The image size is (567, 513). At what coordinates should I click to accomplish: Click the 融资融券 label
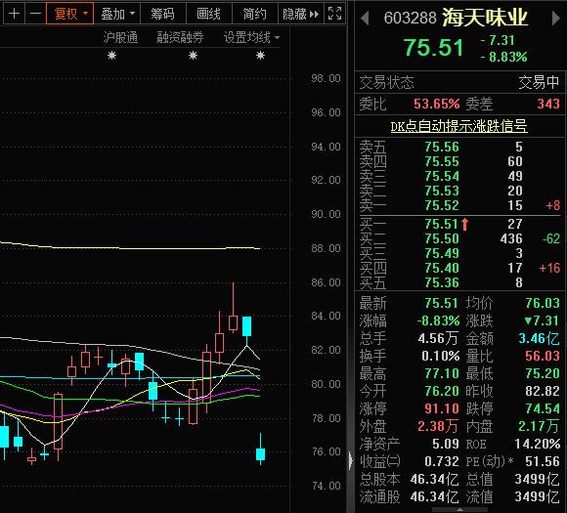point(180,37)
